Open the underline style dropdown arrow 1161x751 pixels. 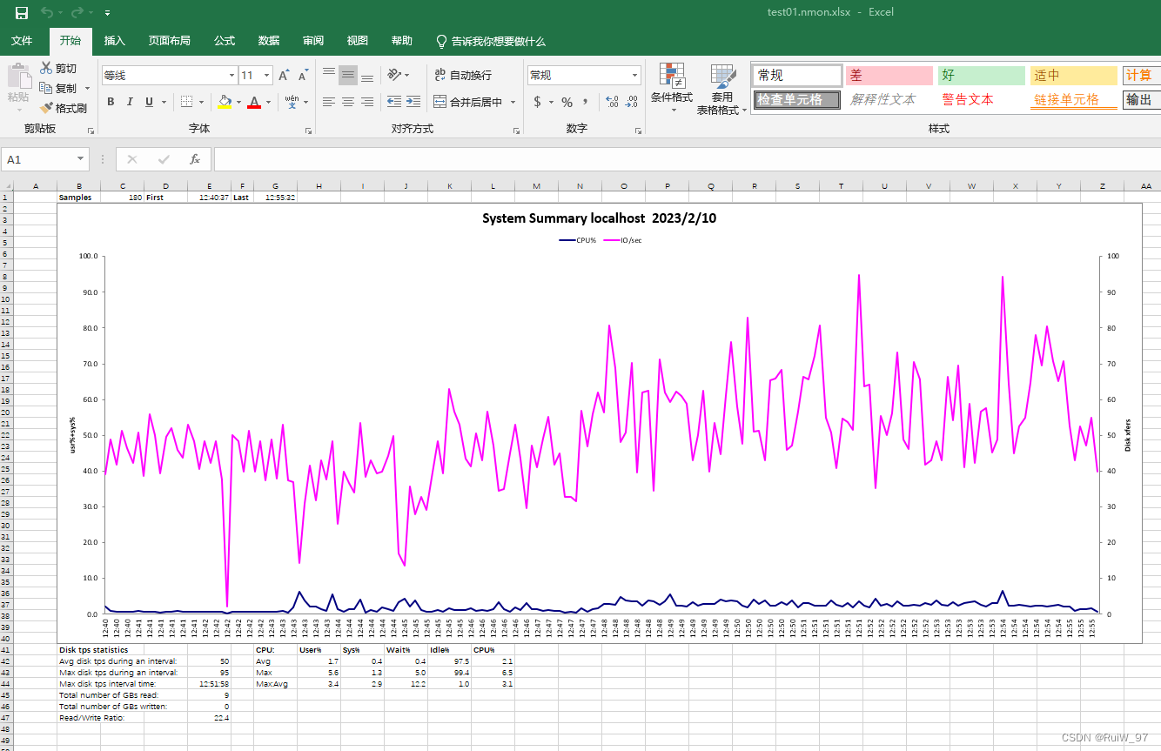pyautogui.click(x=164, y=102)
